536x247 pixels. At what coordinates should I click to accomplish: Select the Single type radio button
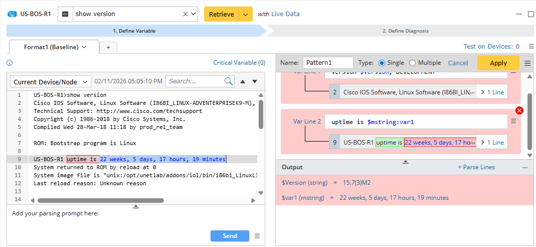point(382,63)
